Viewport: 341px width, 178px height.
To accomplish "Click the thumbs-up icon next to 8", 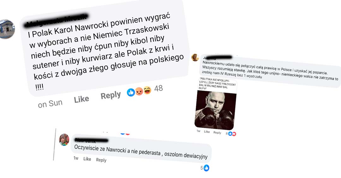I will tap(230, 133).
